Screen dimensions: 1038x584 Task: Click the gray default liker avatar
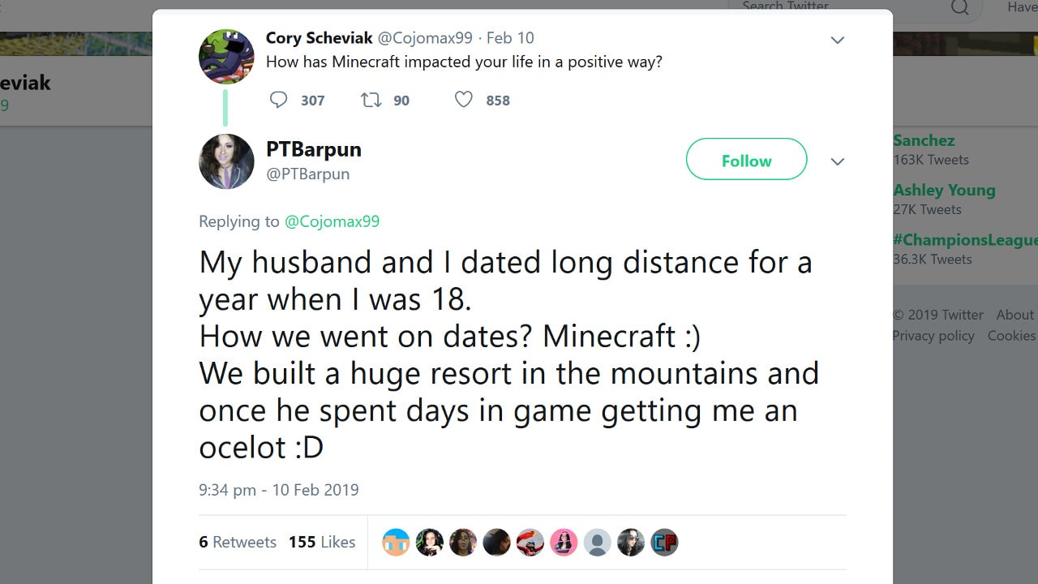click(x=597, y=542)
